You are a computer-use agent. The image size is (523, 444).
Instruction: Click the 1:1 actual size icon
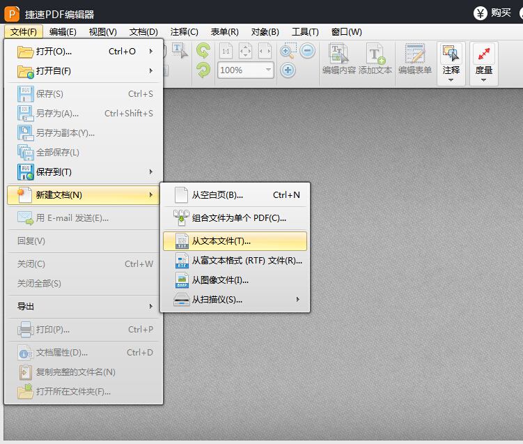point(226,51)
